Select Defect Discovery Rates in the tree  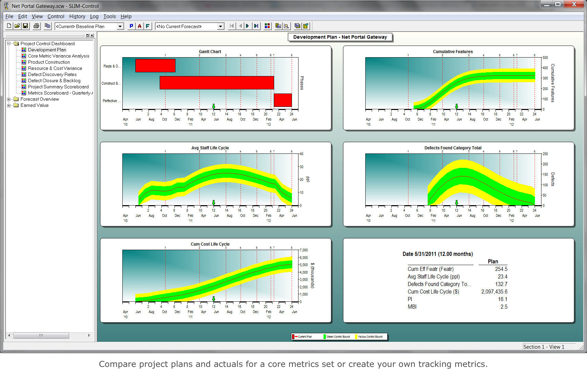pyautogui.click(x=52, y=74)
